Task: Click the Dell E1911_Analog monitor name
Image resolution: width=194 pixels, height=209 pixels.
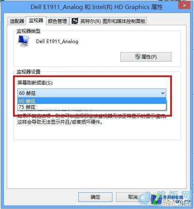Action: pyautogui.click(x=57, y=41)
